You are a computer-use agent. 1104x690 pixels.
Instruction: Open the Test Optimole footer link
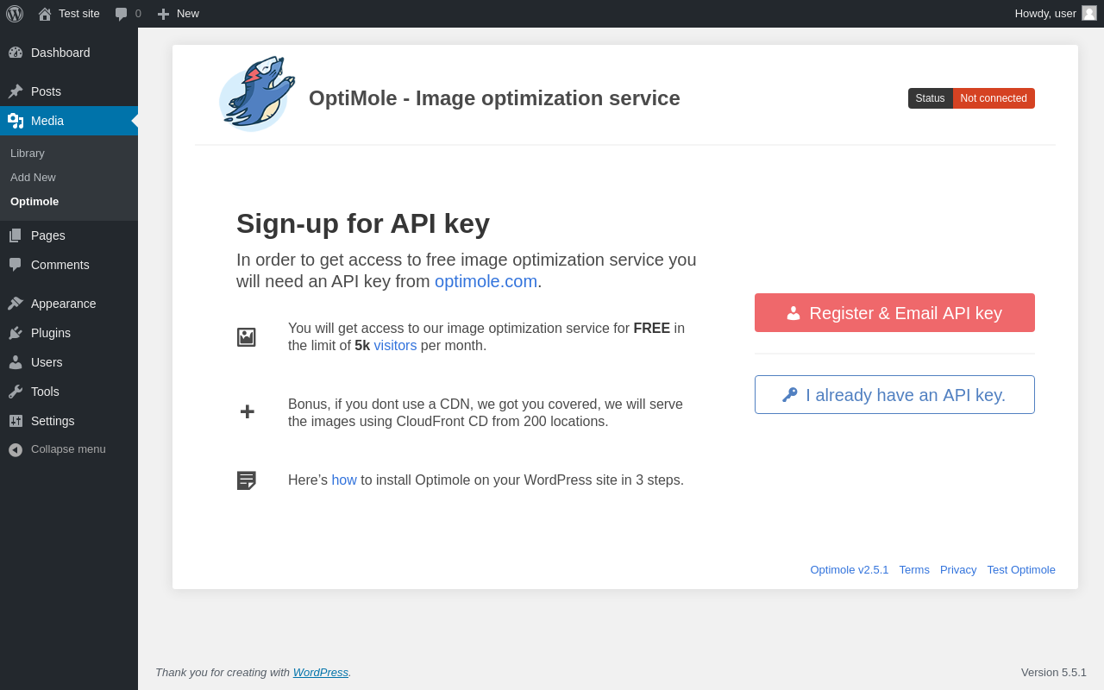[x=1021, y=570]
